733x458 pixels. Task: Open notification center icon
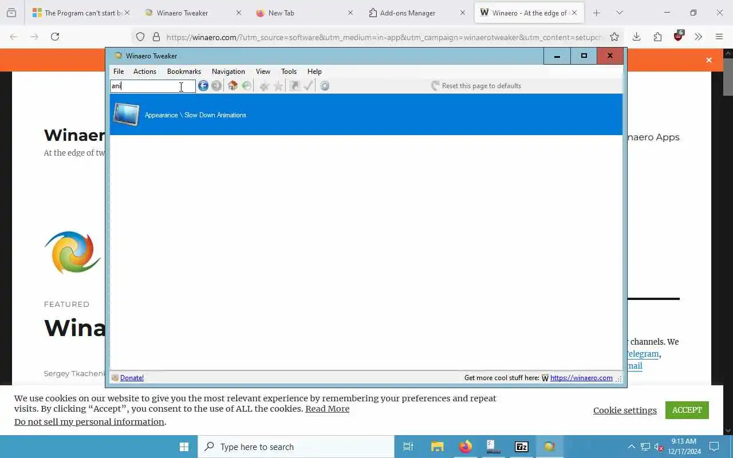pos(714,447)
